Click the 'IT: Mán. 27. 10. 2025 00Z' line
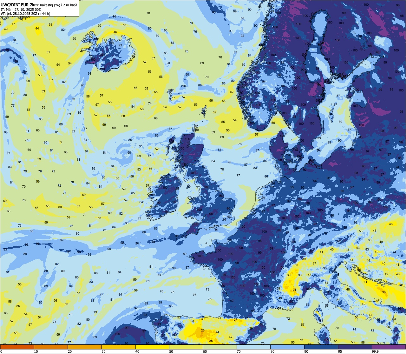406x354 pixels. [20, 9]
